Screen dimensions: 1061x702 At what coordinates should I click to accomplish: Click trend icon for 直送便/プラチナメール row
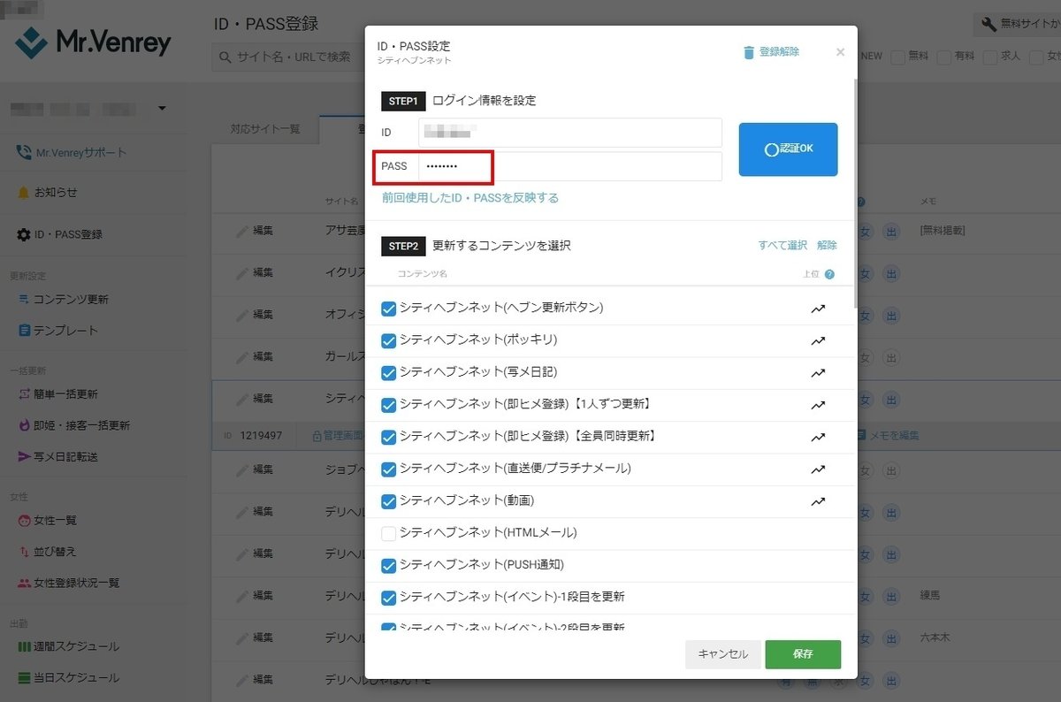coord(818,469)
